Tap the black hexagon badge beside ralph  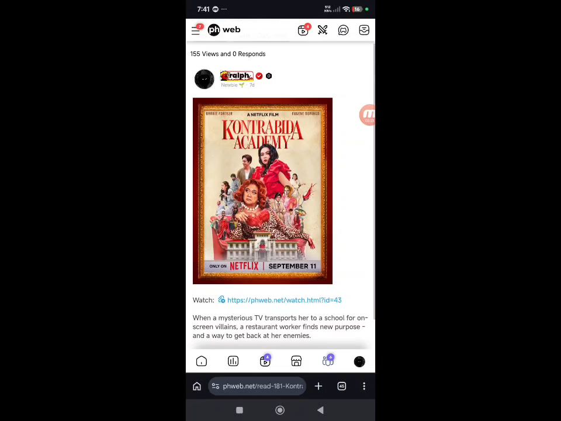click(x=269, y=76)
